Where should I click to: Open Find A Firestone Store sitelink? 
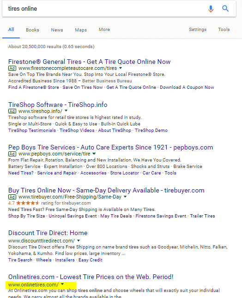tap(34, 87)
